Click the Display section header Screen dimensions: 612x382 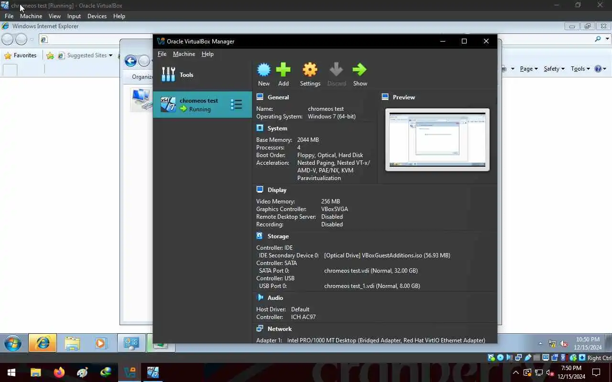click(x=277, y=190)
